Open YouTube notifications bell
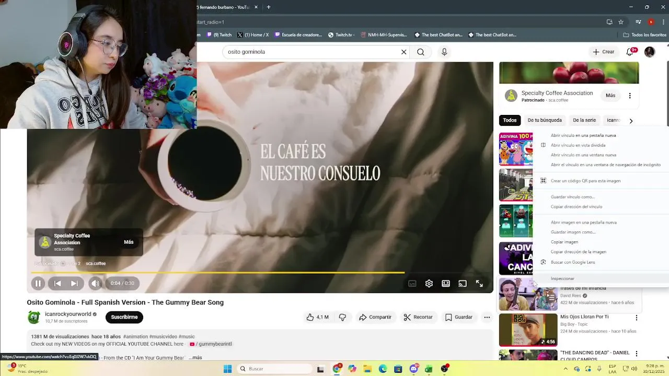Image resolution: width=669 pixels, height=376 pixels. pyautogui.click(x=630, y=52)
